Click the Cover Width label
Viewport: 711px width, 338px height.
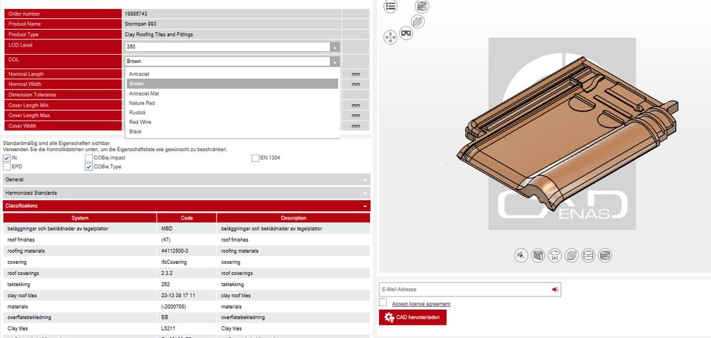[22, 126]
